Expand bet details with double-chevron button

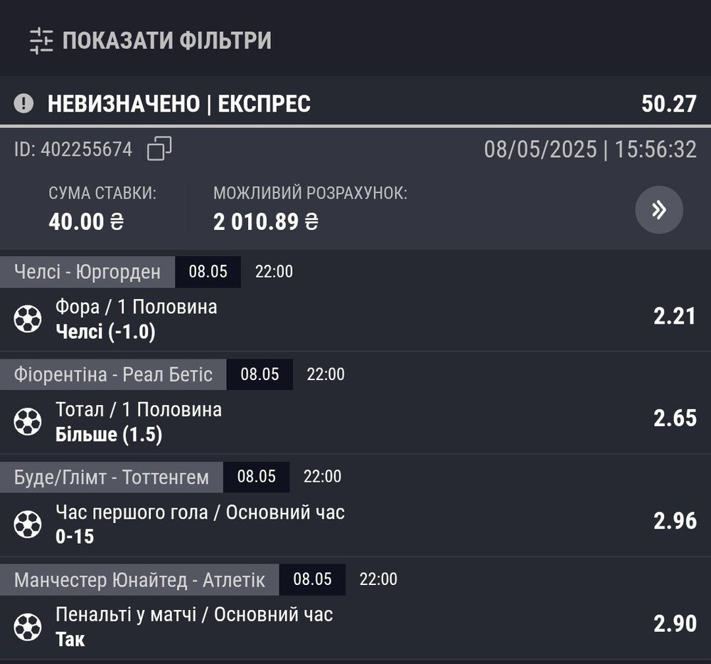tap(659, 210)
